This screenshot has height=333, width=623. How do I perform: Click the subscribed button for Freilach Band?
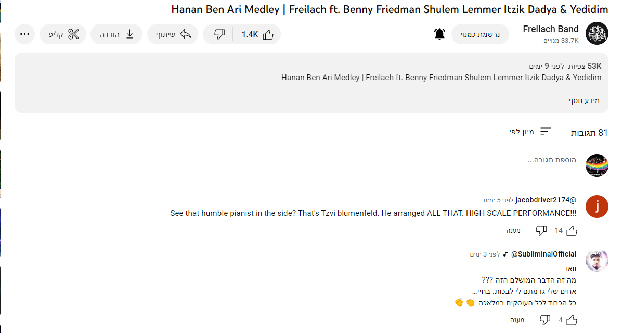click(x=480, y=34)
